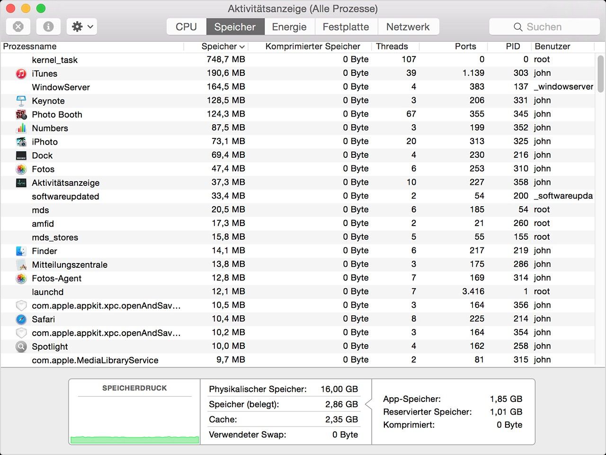Select the iTunes process icon
The image size is (606, 455).
pyautogui.click(x=21, y=73)
